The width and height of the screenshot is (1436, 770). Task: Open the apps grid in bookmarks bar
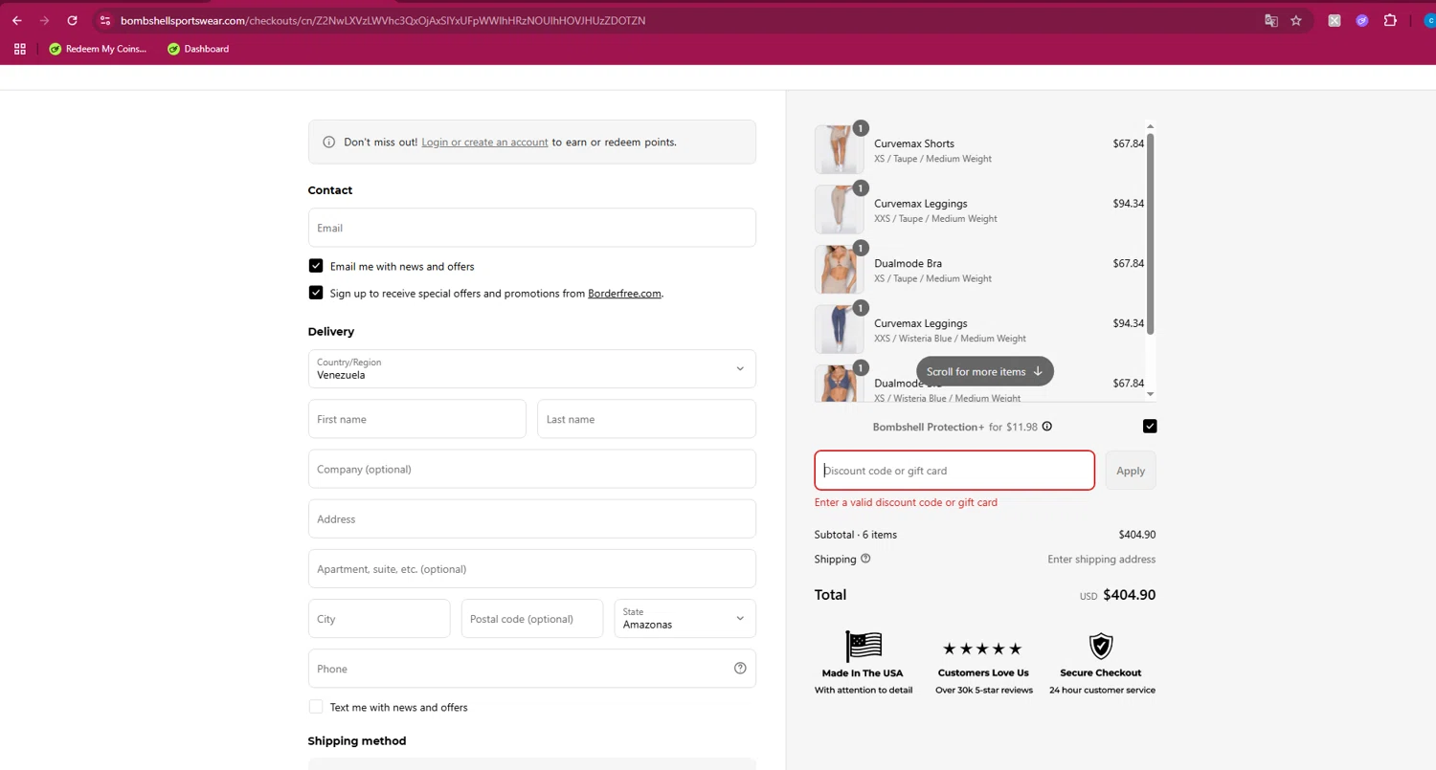click(x=19, y=49)
